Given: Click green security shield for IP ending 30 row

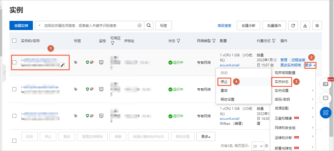Looking at the screenshot, I should (x=87, y=89).
